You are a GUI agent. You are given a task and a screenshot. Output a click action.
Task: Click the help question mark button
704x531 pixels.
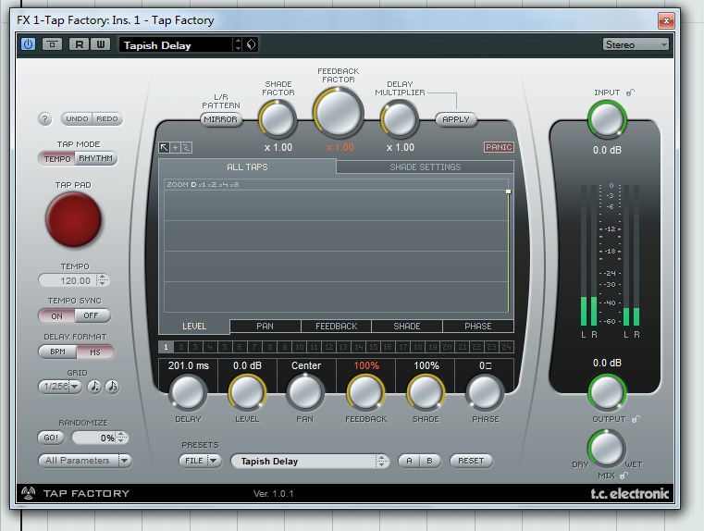(x=44, y=119)
